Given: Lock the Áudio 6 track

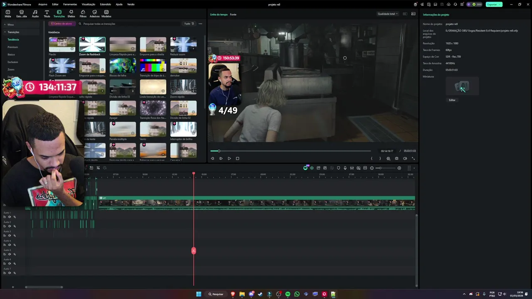Looking at the screenshot, I should point(5,263).
